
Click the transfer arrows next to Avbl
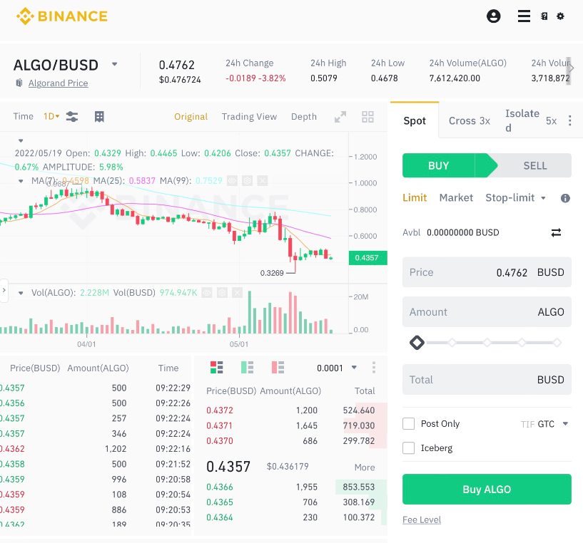556,232
